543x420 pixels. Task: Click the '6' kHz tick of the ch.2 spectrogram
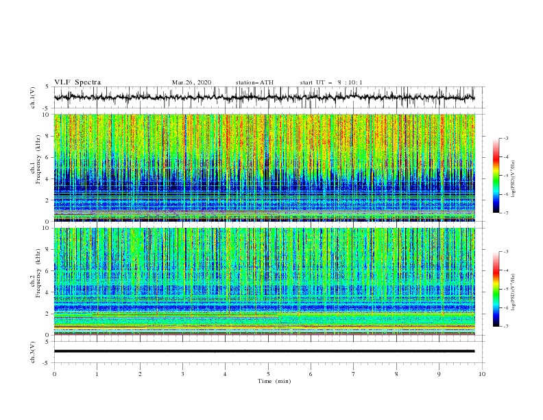(x=48, y=271)
